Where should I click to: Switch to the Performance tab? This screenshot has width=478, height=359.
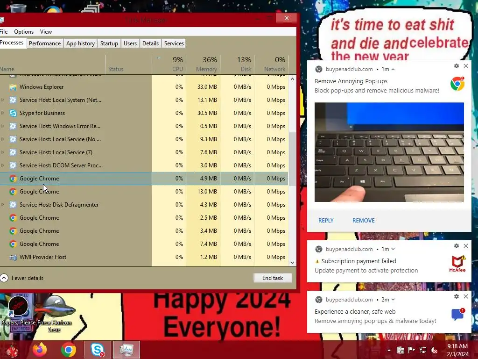[x=45, y=43]
